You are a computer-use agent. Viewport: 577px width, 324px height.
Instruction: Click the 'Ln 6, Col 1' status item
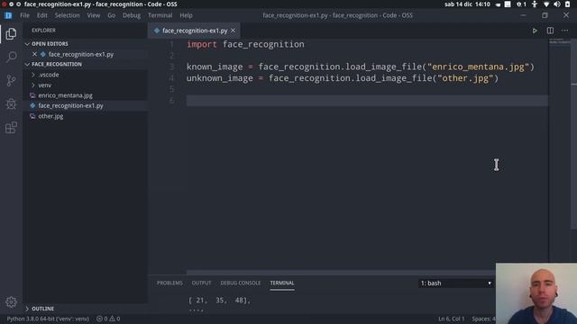coord(451,319)
